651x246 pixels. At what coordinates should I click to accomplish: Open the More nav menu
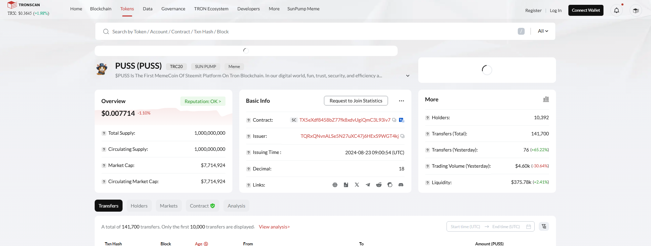274,9
